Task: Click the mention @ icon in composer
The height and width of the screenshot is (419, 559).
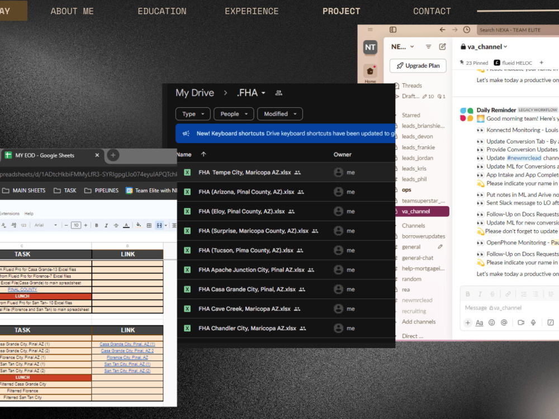Action: pos(504,322)
